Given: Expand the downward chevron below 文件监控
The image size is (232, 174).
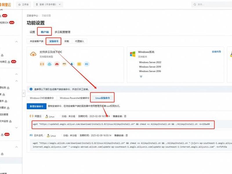Looking at the screenshot, I should [x=17, y=128].
